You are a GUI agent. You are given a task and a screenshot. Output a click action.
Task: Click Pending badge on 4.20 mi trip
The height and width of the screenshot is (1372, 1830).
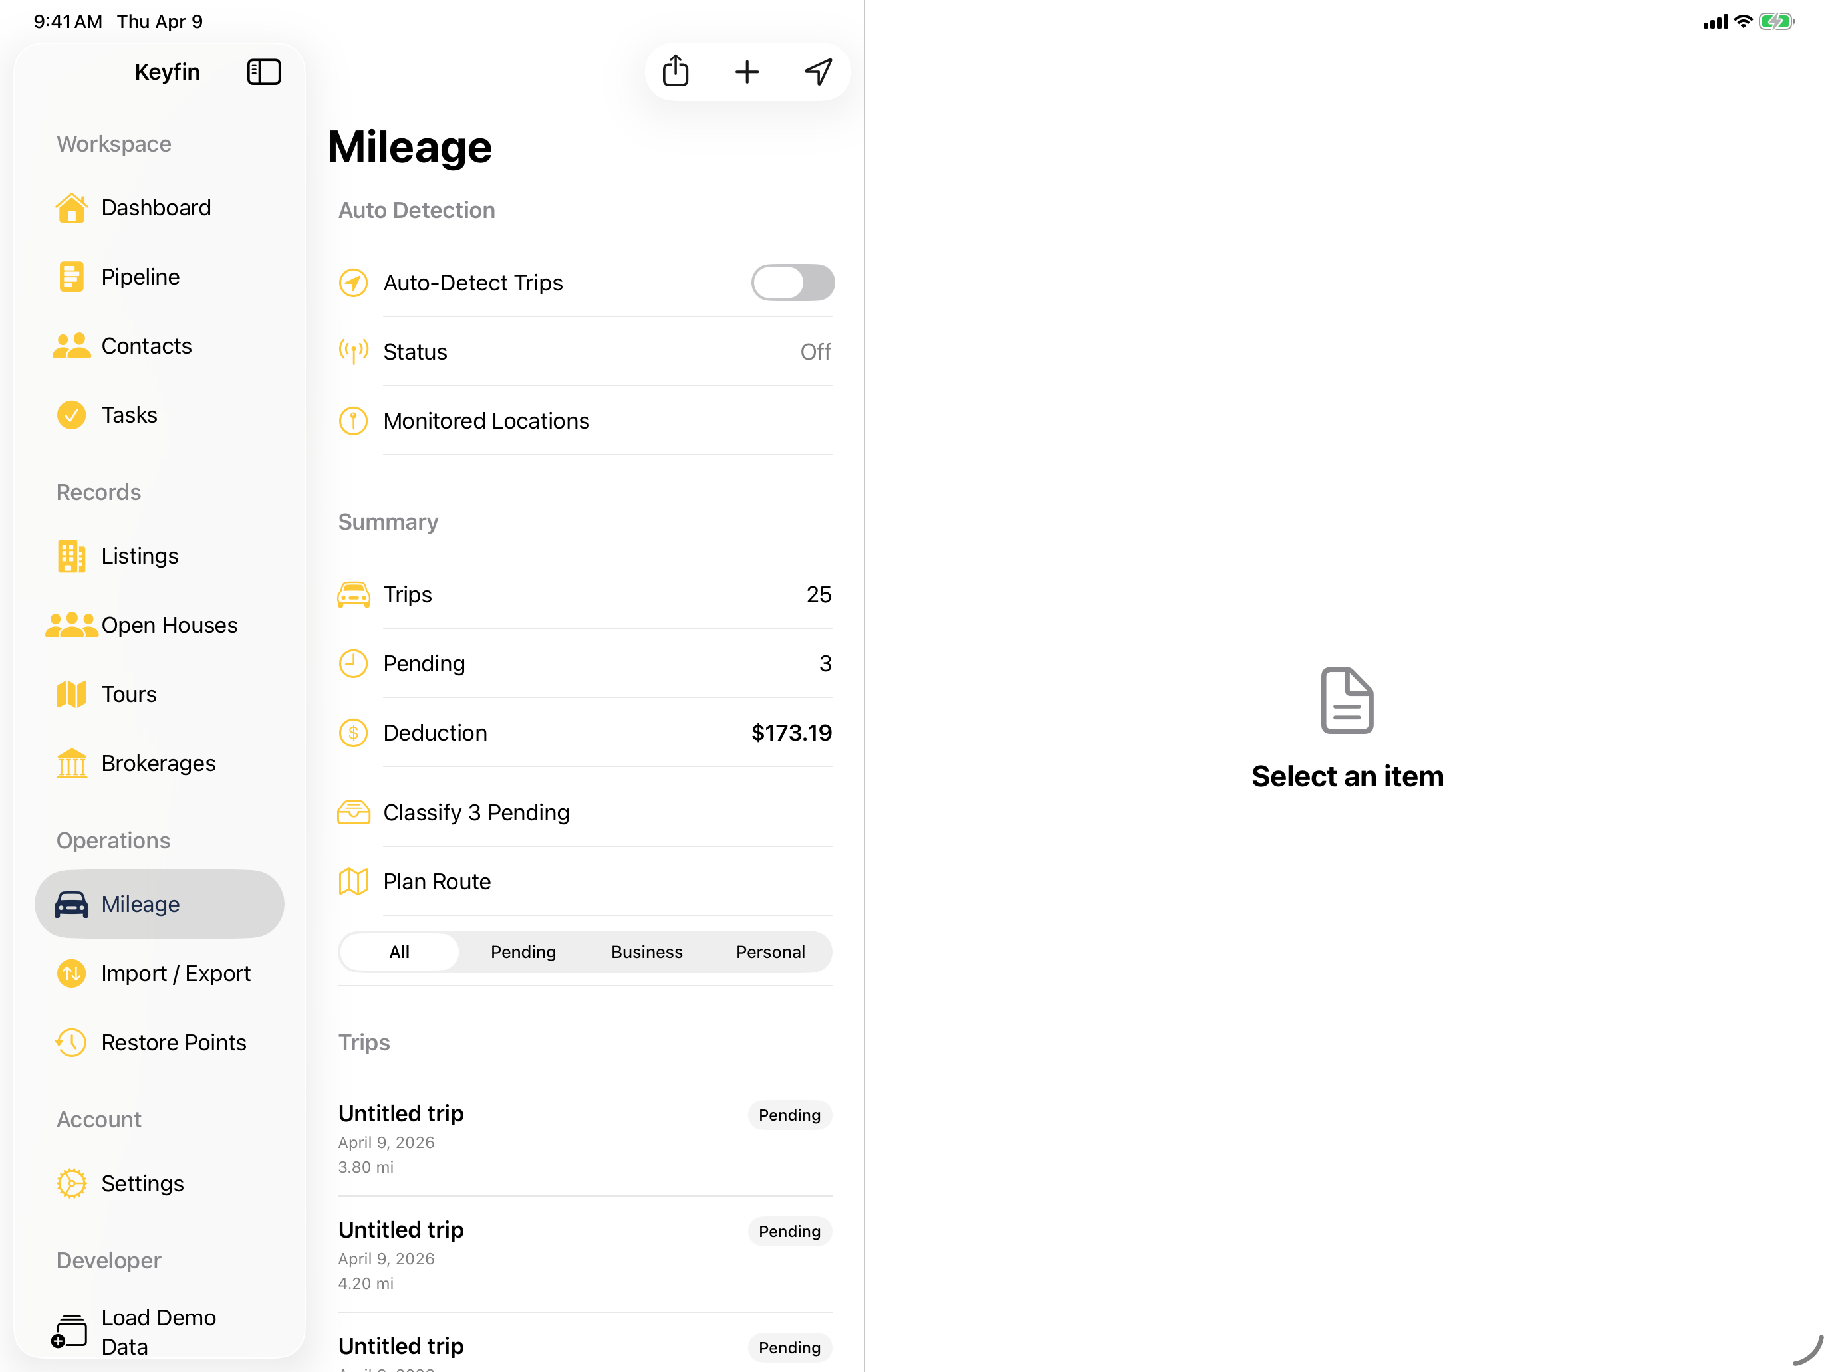click(789, 1231)
